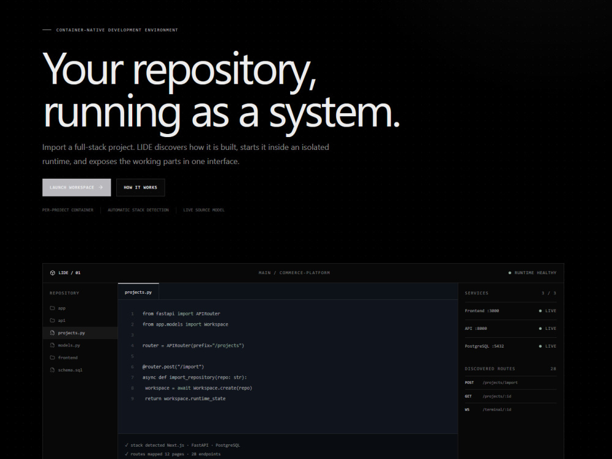Select the GET /projects/:id route
The image size is (612, 459).
point(510,396)
